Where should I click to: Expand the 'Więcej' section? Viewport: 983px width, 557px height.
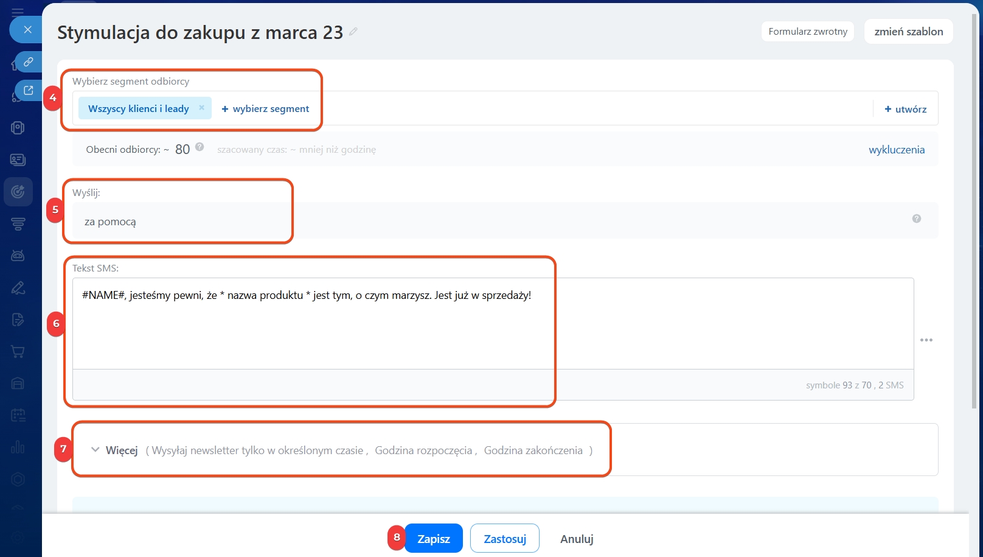[116, 450]
